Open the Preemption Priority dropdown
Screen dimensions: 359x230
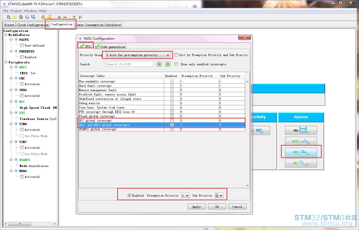point(185,195)
